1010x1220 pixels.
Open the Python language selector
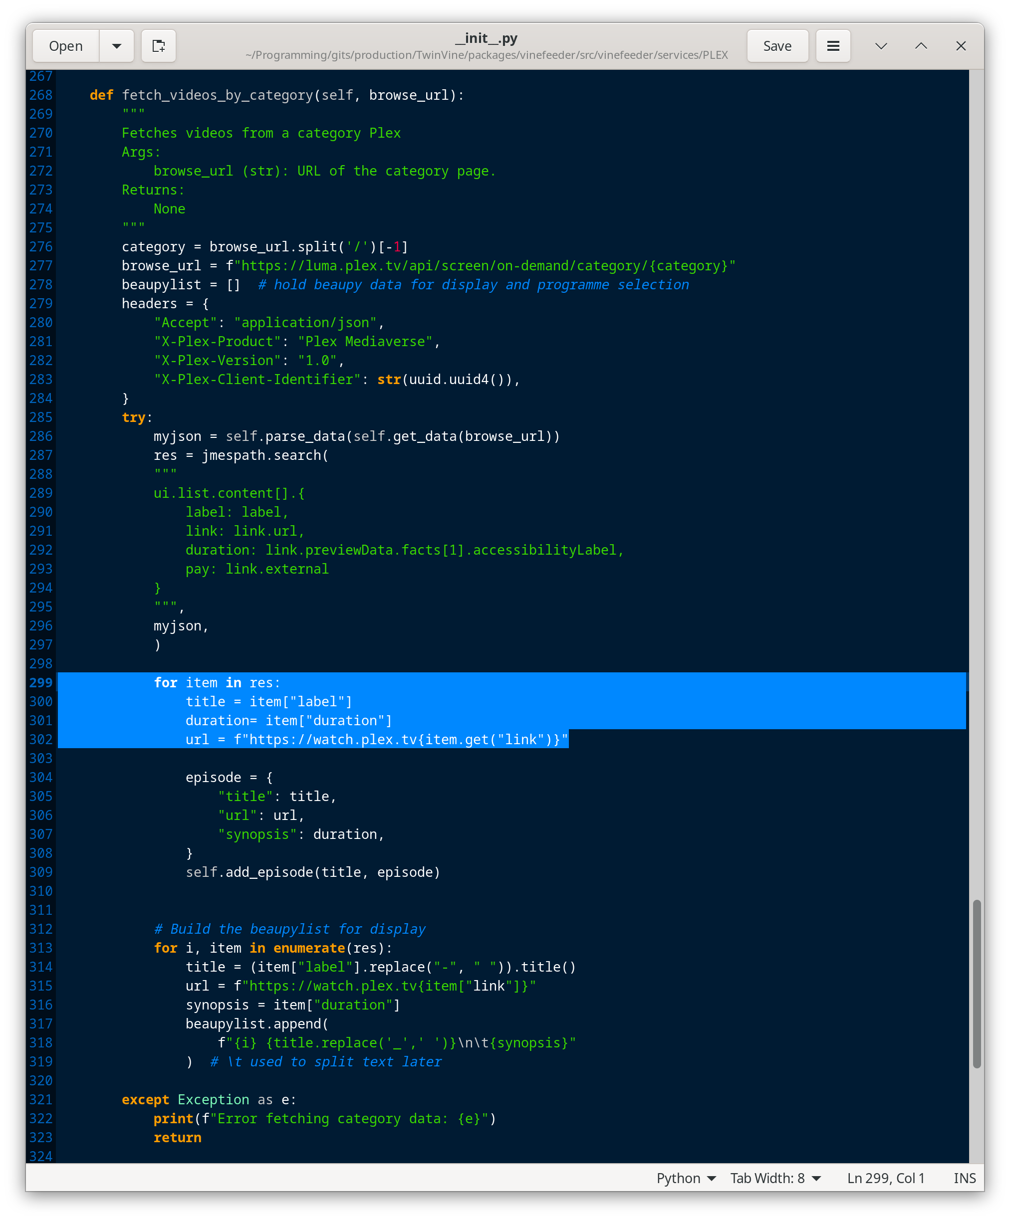tap(685, 1178)
